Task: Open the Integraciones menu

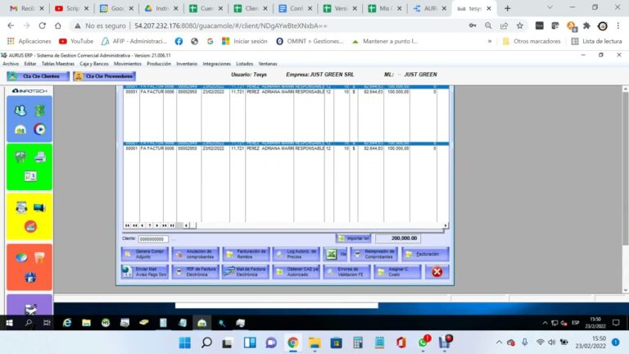Action: click(216, 64)
